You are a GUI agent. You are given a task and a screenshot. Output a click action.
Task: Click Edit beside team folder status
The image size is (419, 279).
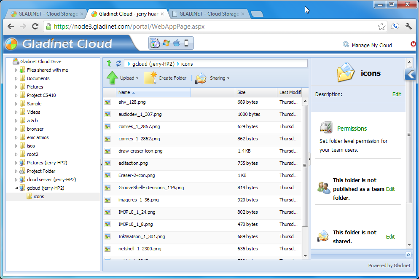click(390, 189)
